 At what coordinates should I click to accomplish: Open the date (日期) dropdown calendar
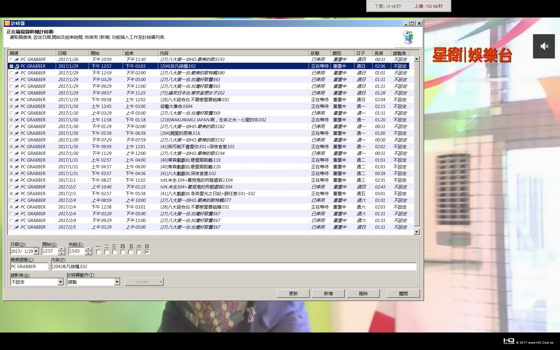(36, 251)
